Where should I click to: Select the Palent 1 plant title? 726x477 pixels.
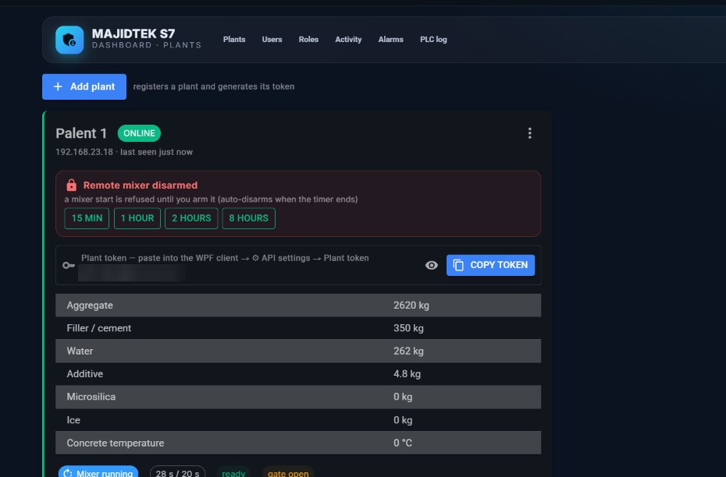[x=81, y=133]
